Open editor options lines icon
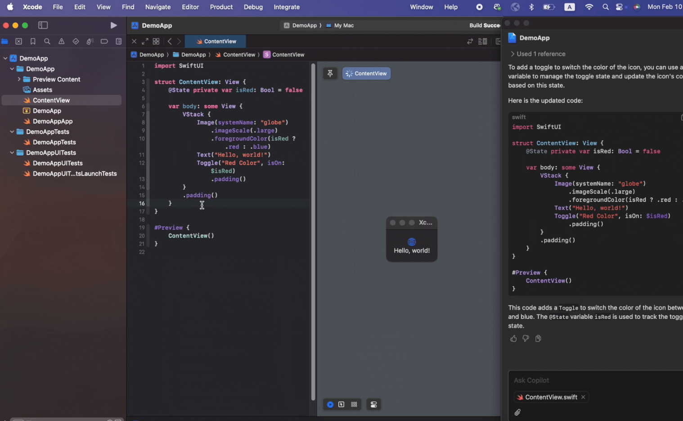This screenshot has width=683, height=421. point(483,41)
